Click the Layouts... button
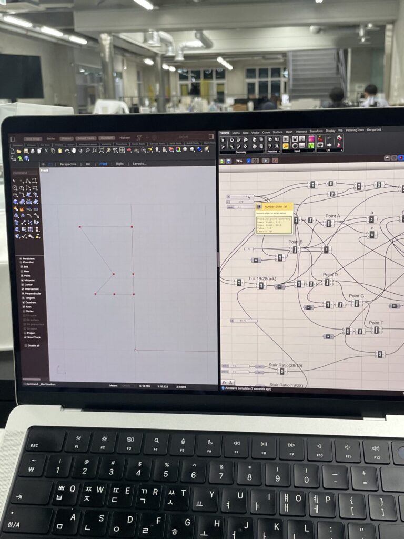Viewport: 404px width, 539px height. pos(139,164)
